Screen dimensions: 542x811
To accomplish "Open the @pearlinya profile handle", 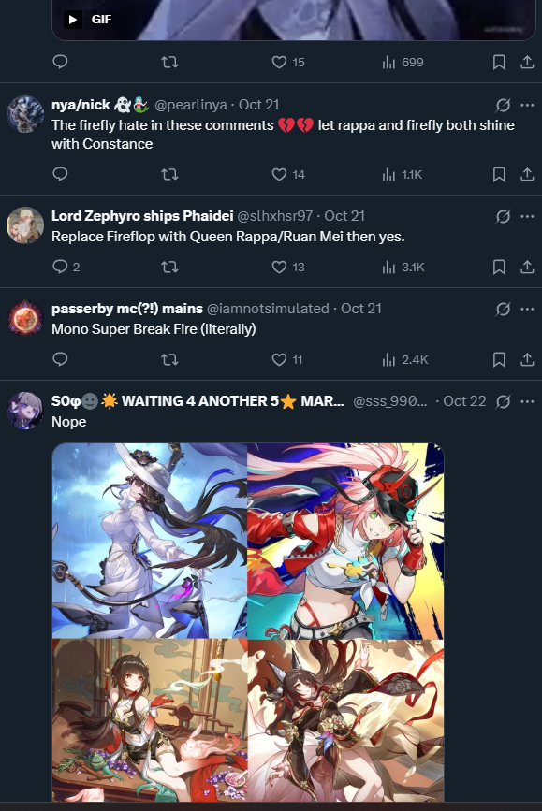I will point(191,105).
